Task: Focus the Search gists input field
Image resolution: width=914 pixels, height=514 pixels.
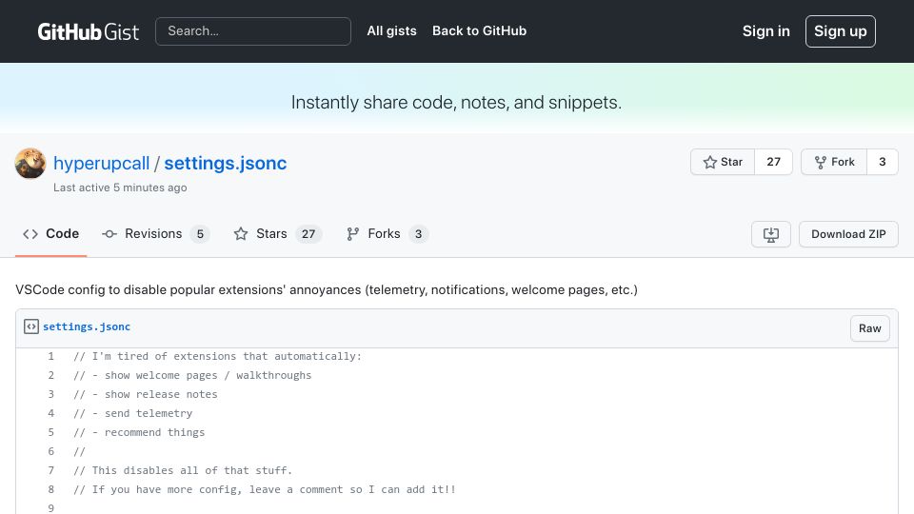Action: point(253,31)
